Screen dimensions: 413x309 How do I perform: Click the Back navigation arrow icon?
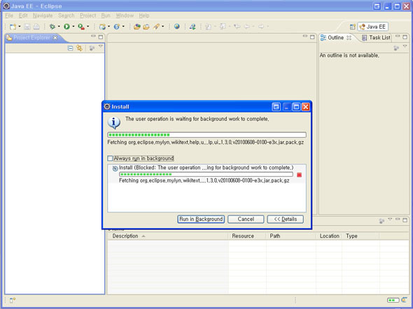tap(247, 27)
